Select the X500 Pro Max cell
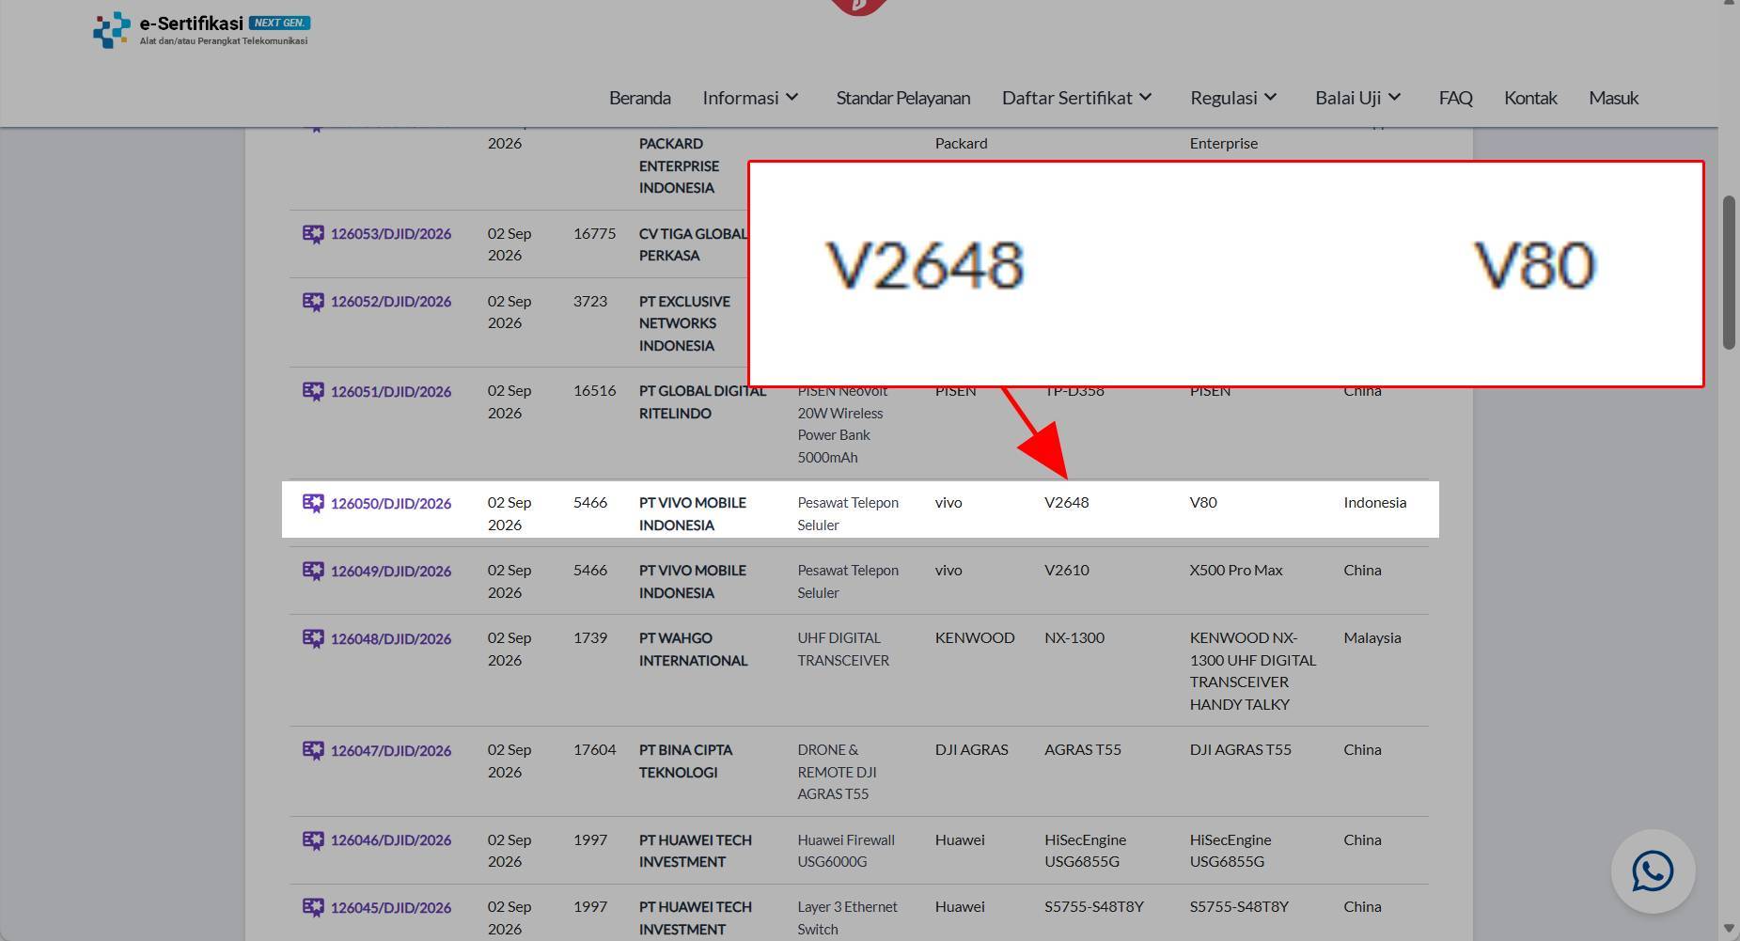 tap(1236, 571)
